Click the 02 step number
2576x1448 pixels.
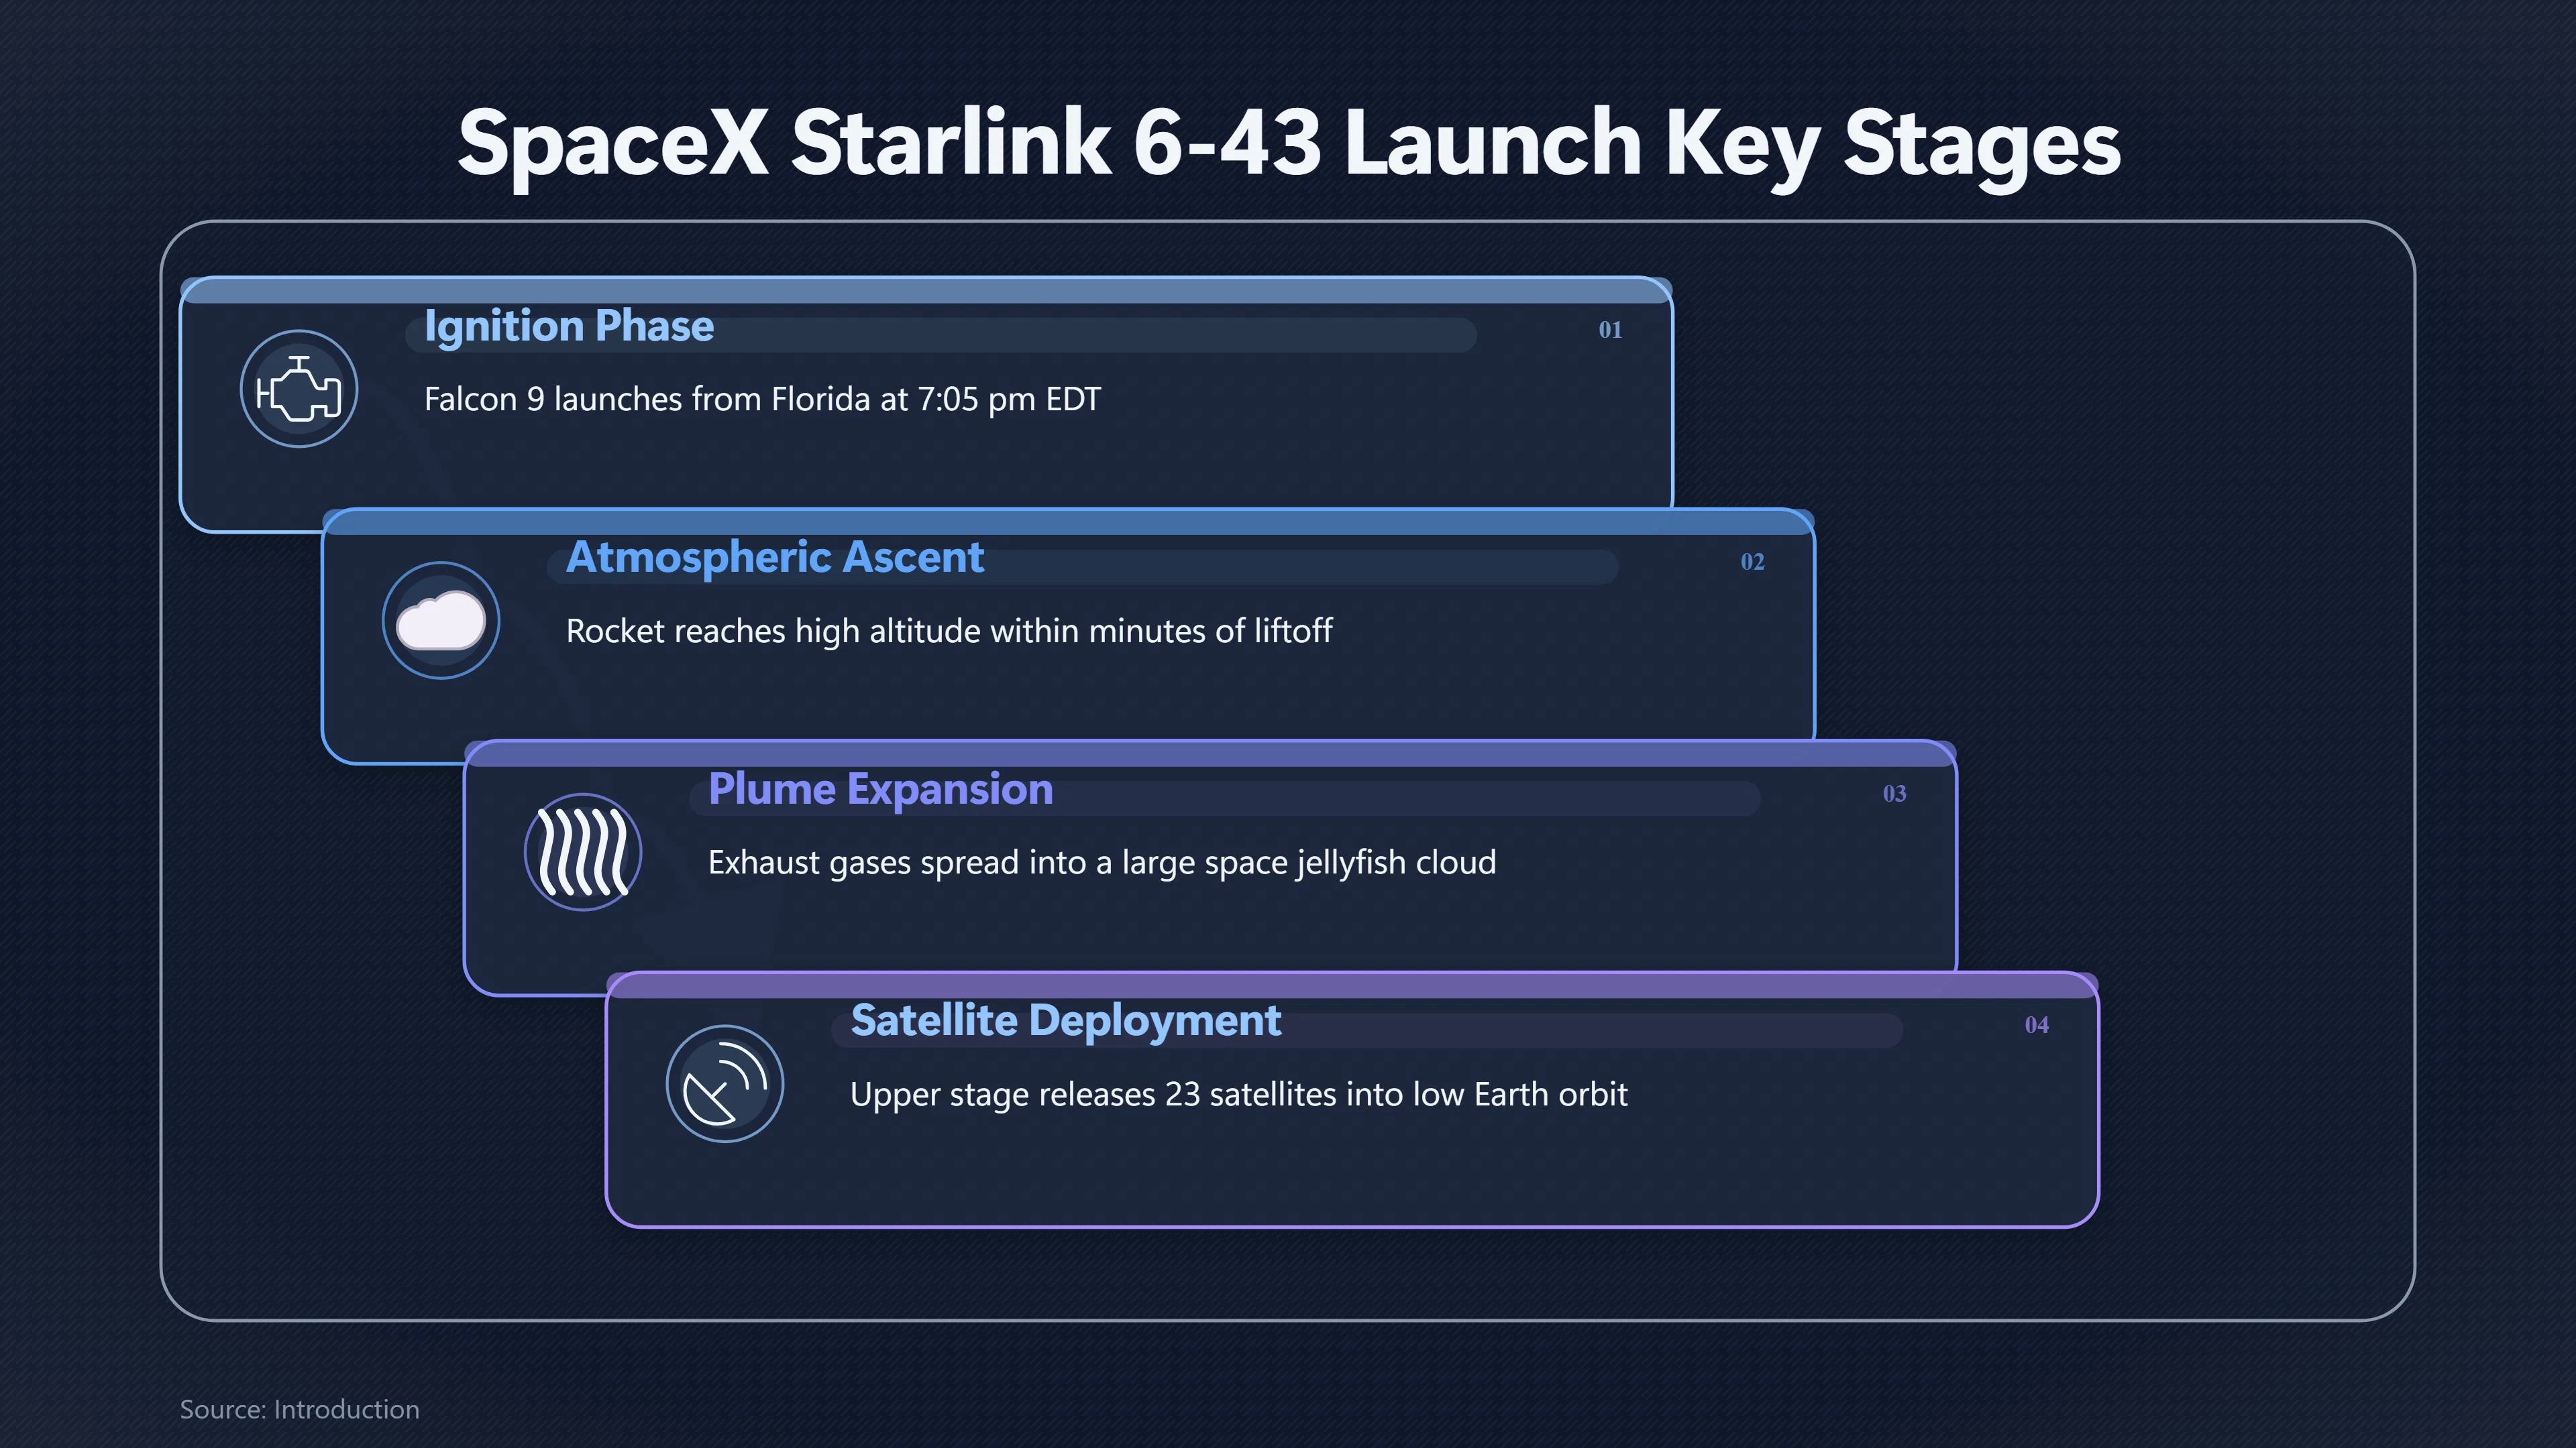tap(1752, 562)
